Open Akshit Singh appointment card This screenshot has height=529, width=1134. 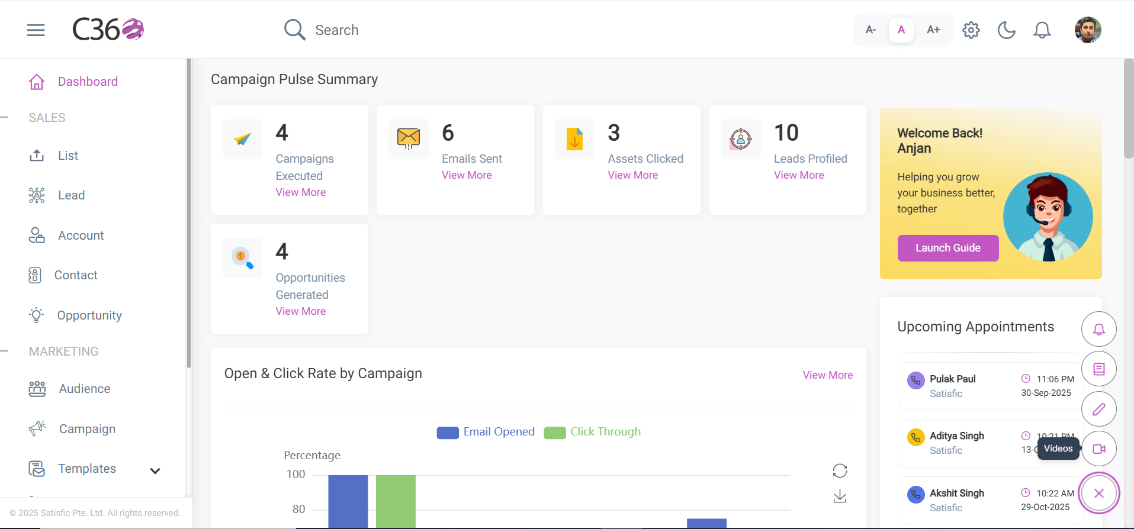(990, 500)
